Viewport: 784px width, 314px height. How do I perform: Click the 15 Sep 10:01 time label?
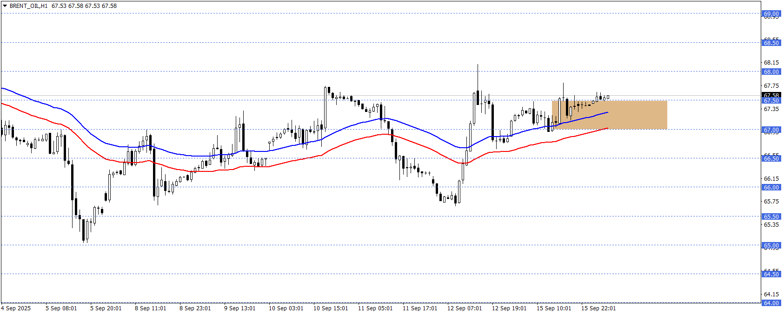pos(554,308)
